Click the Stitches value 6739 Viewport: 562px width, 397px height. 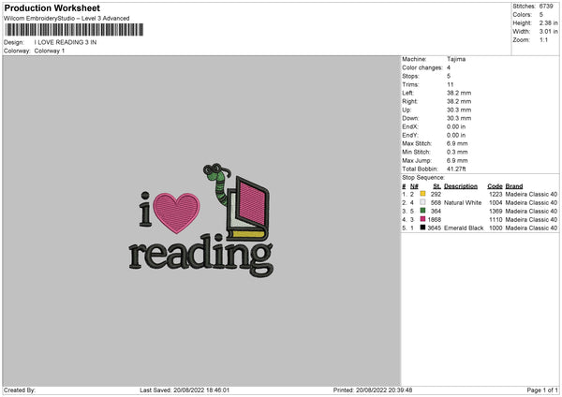(546, 7)
